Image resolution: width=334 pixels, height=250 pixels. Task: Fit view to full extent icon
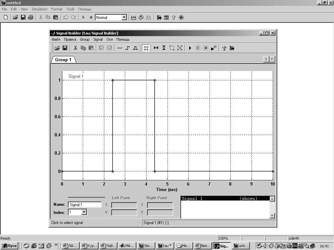click(x=180, y=48)
